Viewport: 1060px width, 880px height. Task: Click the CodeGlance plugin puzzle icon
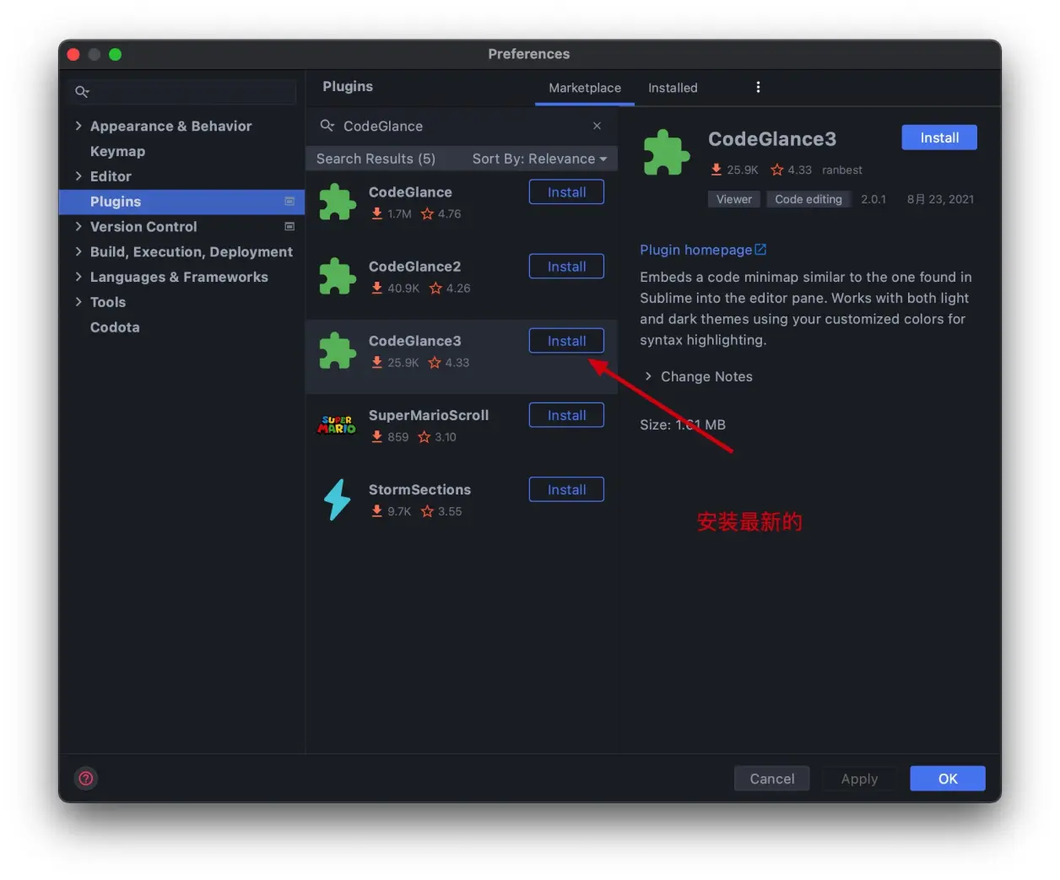pos(338,202)
